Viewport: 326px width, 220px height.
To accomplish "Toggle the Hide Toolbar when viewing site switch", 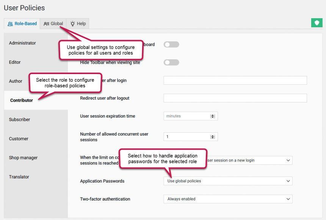I will 171,62.
